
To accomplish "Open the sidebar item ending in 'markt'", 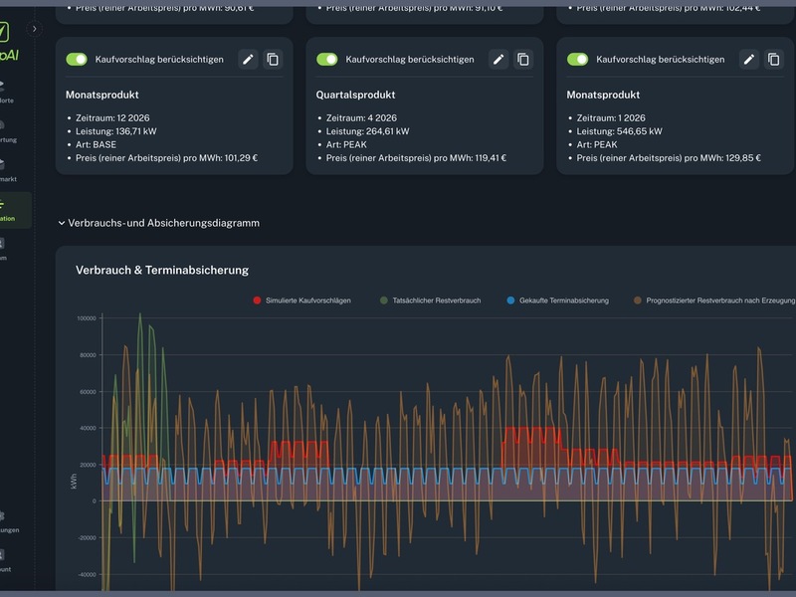I will 4,168.
